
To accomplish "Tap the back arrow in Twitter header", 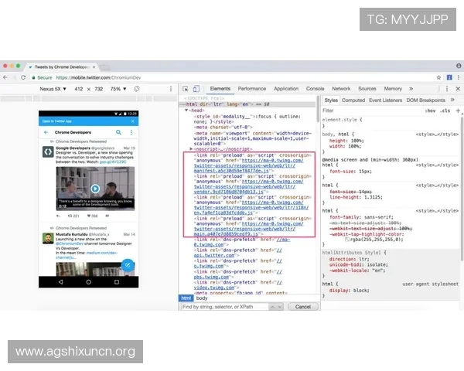I will point(46,133).
